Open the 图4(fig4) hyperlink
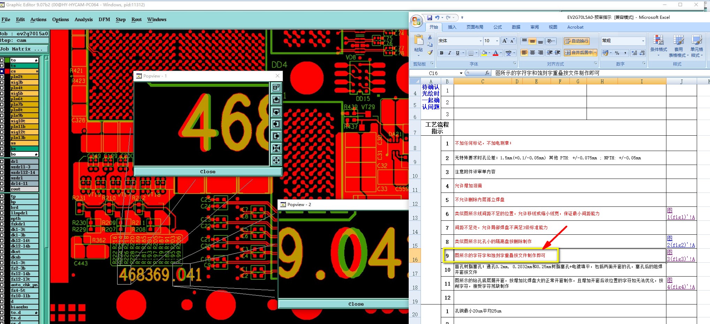Screen dimensions: 710x324 point(681,284)
